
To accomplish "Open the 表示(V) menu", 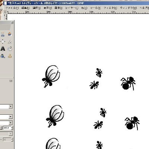I will [x=48, y=8].
